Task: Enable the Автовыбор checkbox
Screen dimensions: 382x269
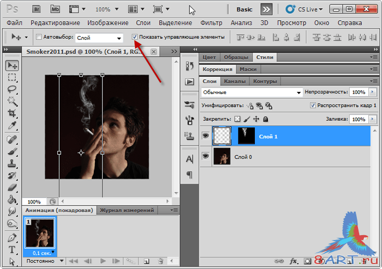Action: (x=39, y=37)
